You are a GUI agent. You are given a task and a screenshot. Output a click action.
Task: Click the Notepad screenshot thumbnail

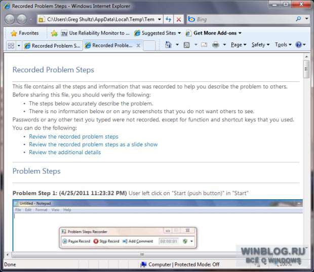click(x=158, y=225)
